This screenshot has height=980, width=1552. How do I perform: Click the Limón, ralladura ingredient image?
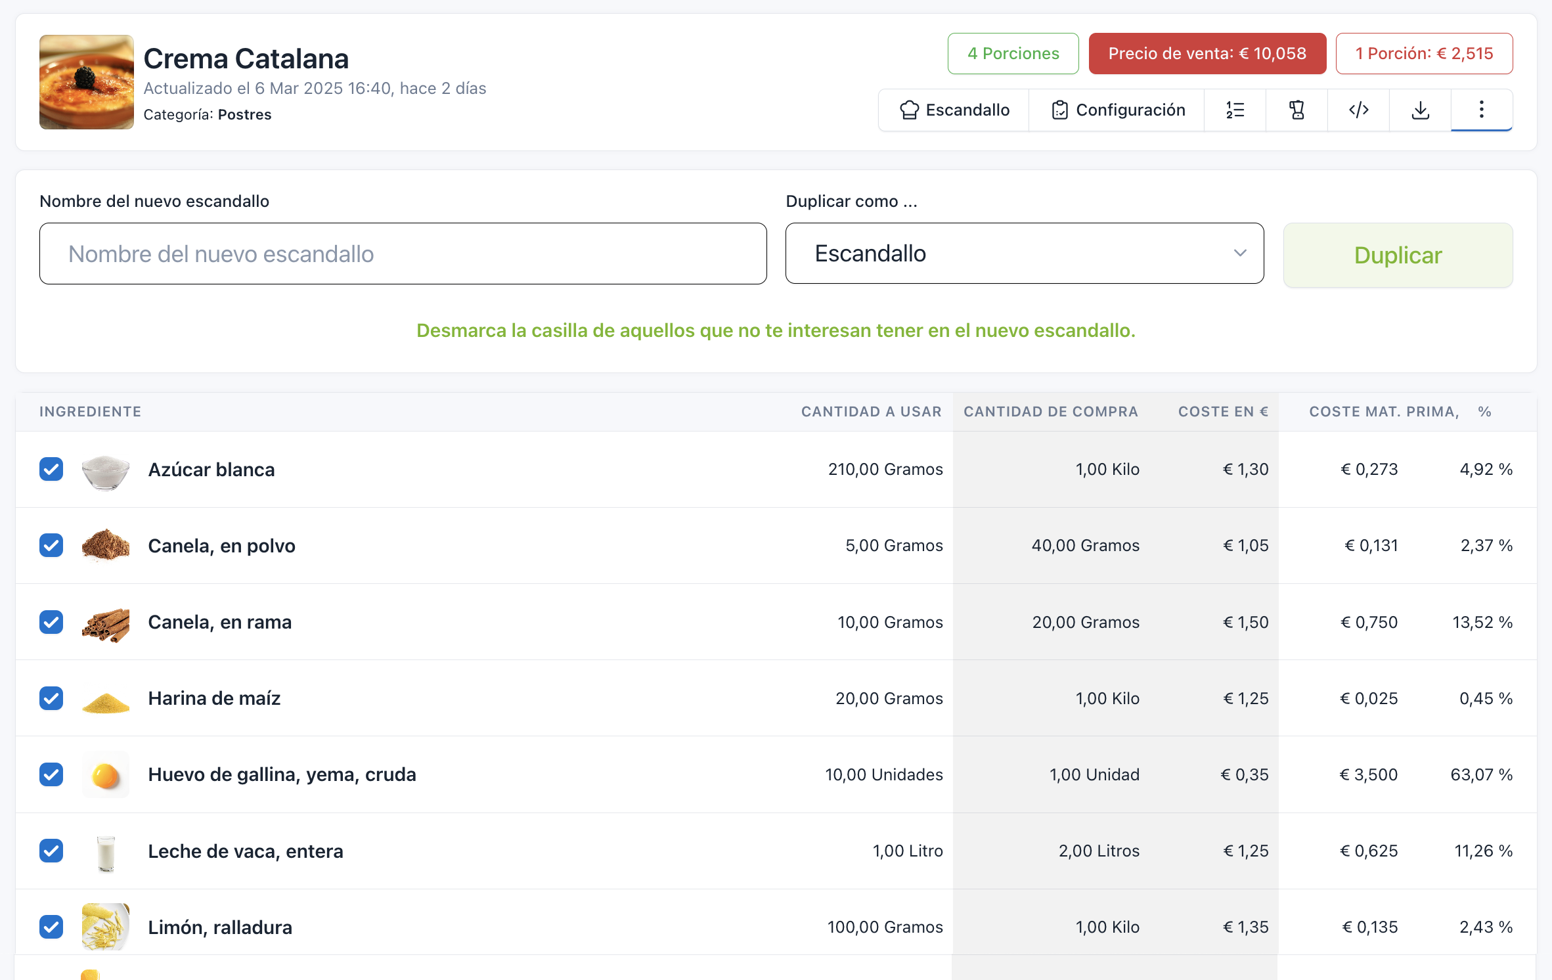pyautogui.click(x=106, y=926)
